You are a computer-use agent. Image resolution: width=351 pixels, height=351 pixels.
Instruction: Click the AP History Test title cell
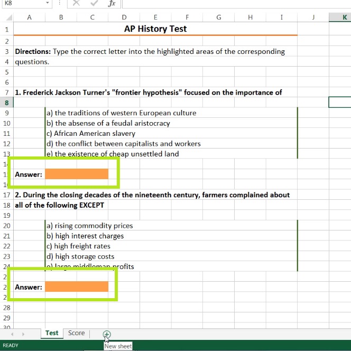click(x=155, y=29)
